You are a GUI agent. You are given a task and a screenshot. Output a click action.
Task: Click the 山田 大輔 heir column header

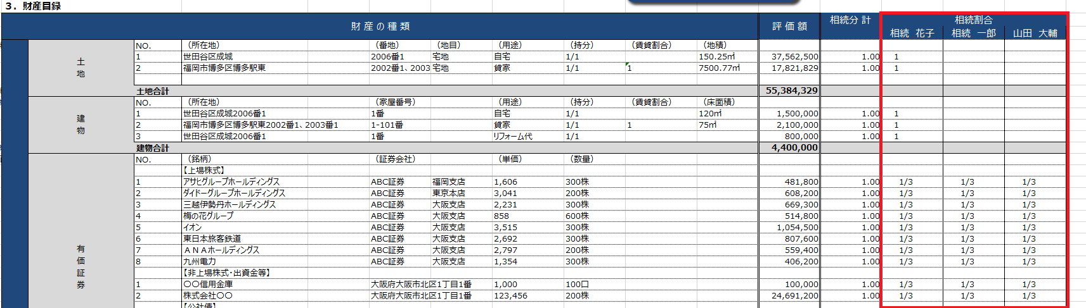coord(1035,34)
